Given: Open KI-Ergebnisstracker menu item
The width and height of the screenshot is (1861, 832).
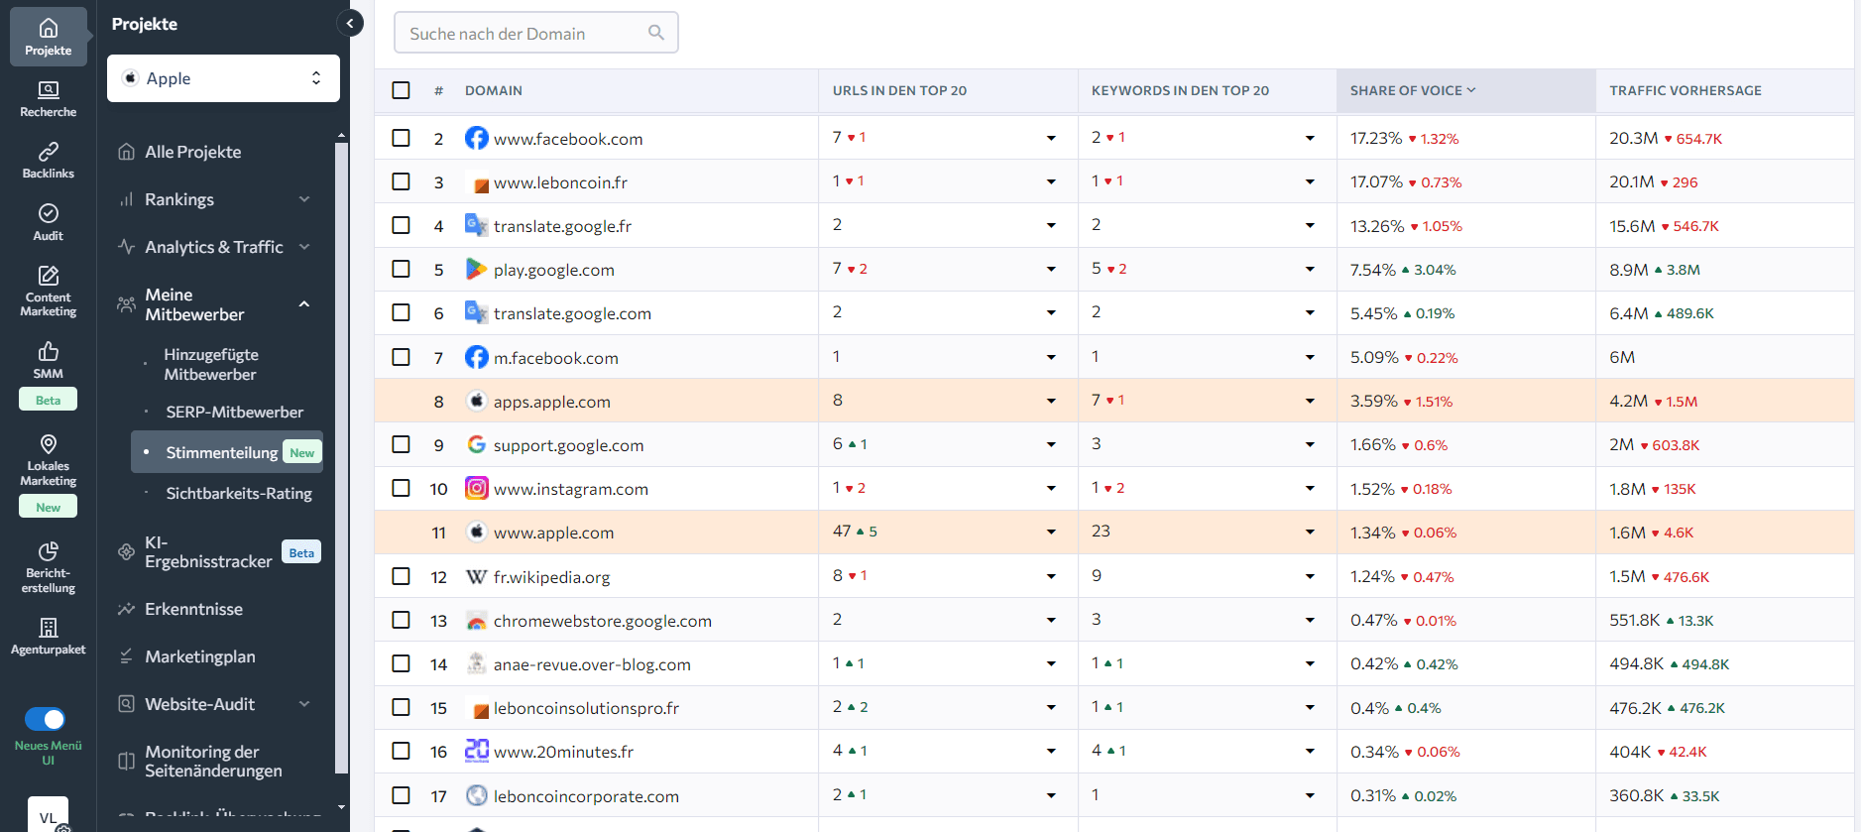Looking at the screenshot, I should [x=208, y=552].
